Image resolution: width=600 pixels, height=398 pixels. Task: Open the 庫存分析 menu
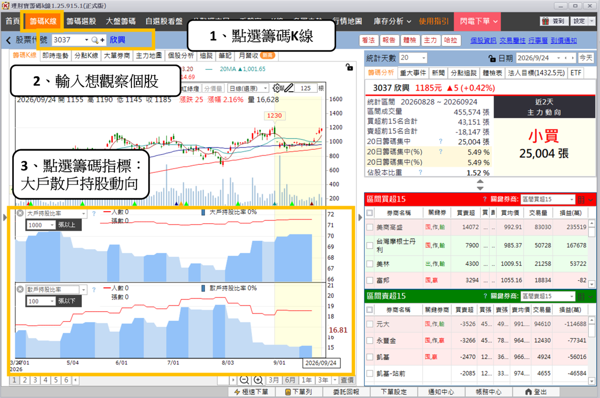pyautogui.click(x=392, y=22)
